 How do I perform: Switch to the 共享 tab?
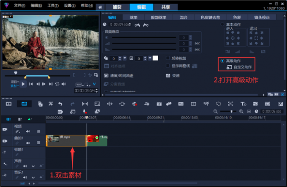(165, 7)
